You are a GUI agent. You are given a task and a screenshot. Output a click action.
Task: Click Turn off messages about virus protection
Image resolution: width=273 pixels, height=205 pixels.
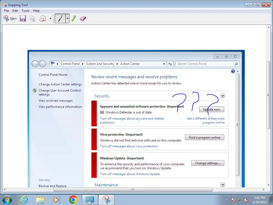point(129,146)
